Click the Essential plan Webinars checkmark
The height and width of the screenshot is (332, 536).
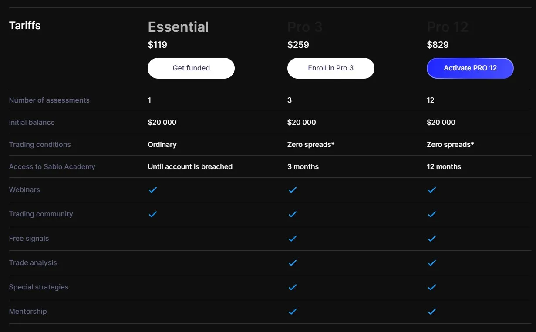coord(153,190)
